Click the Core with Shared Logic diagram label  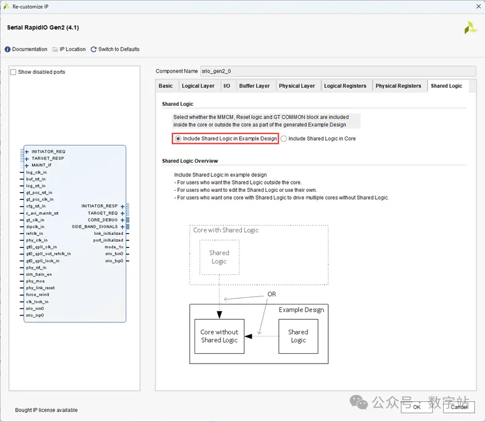point(226,230)
